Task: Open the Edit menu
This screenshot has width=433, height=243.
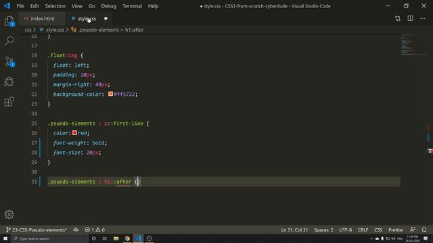Action: (35, 6)
